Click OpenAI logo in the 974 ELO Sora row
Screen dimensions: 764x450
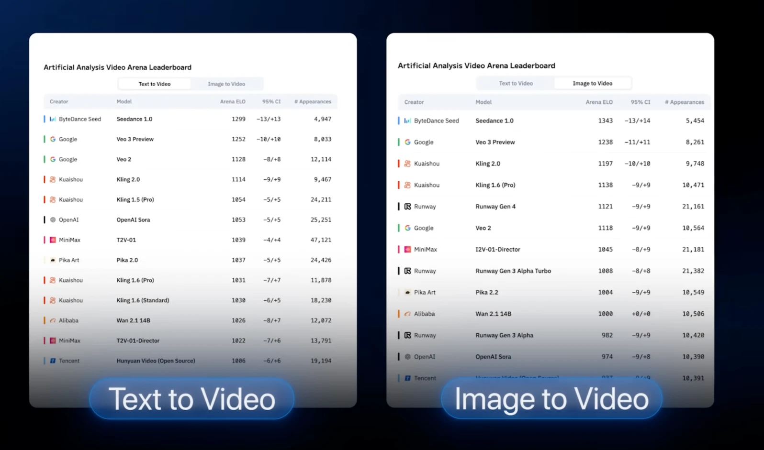(x=407, y=357)
